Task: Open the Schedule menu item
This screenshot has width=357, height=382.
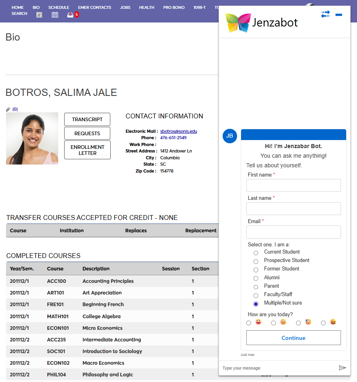Action: tap(59, 7)
